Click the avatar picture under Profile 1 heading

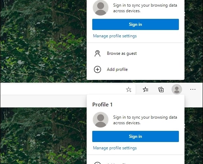point(101,120)
